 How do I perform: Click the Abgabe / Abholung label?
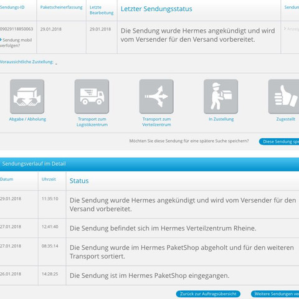(x=27, y=119)
